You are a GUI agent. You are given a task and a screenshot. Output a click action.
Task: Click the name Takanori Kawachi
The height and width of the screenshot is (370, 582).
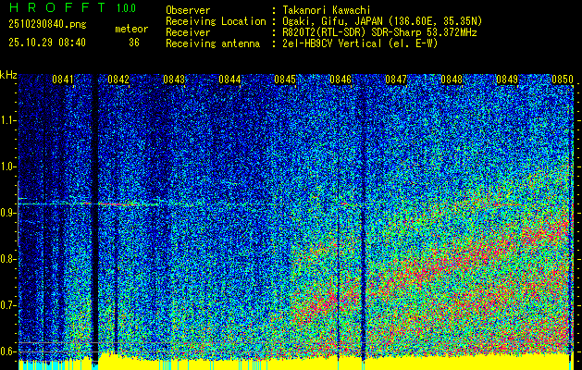coord(327,10)
